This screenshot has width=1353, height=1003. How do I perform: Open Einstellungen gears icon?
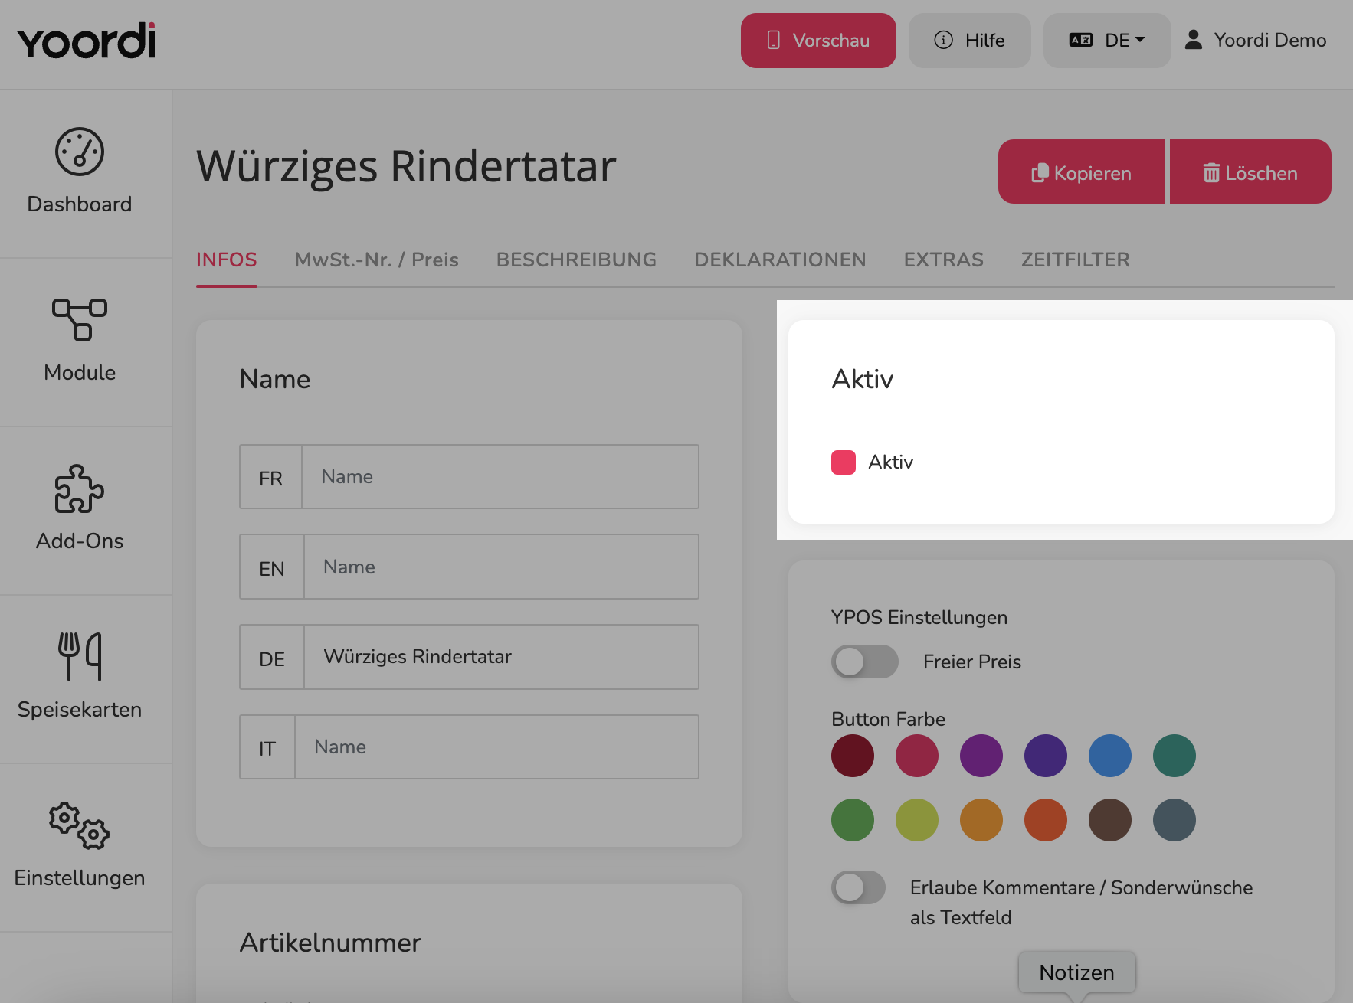point(80,825)
